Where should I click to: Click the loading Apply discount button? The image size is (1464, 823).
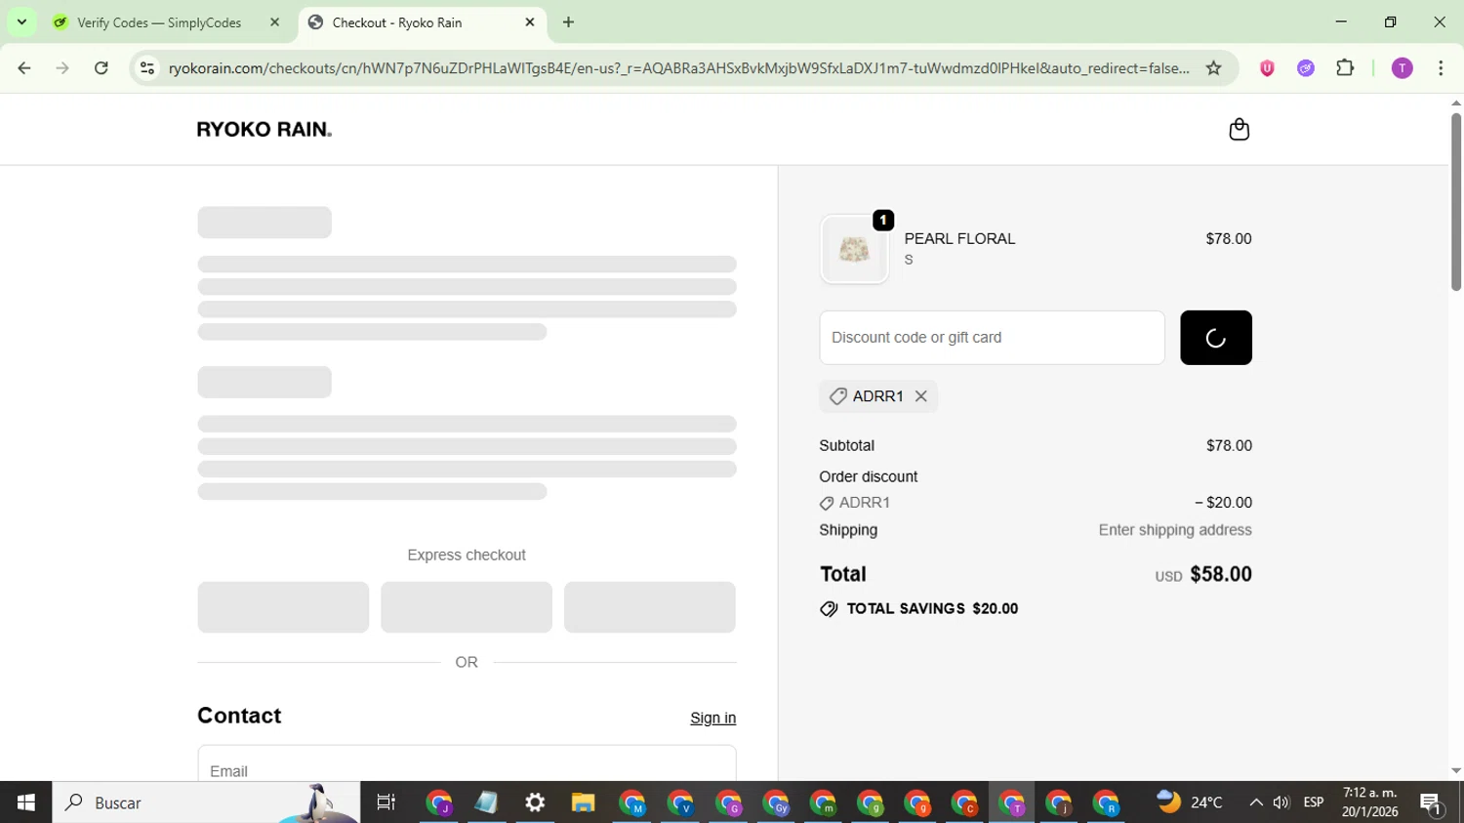pyautogui.click(x=1215, y=338)
